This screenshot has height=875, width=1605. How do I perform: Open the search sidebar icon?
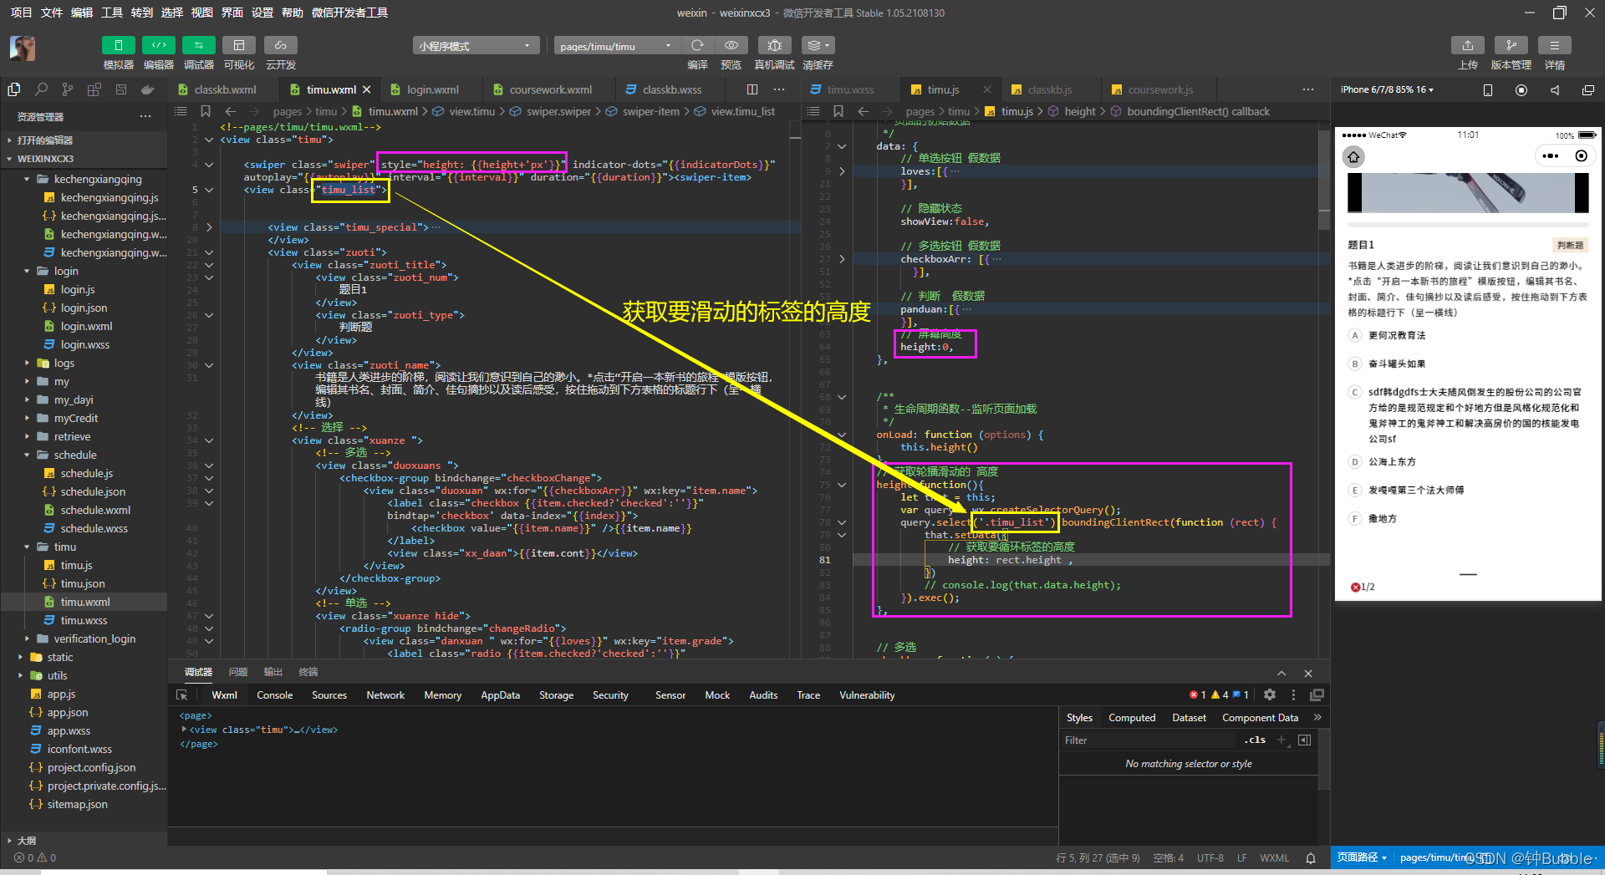[x=41, y=89]
